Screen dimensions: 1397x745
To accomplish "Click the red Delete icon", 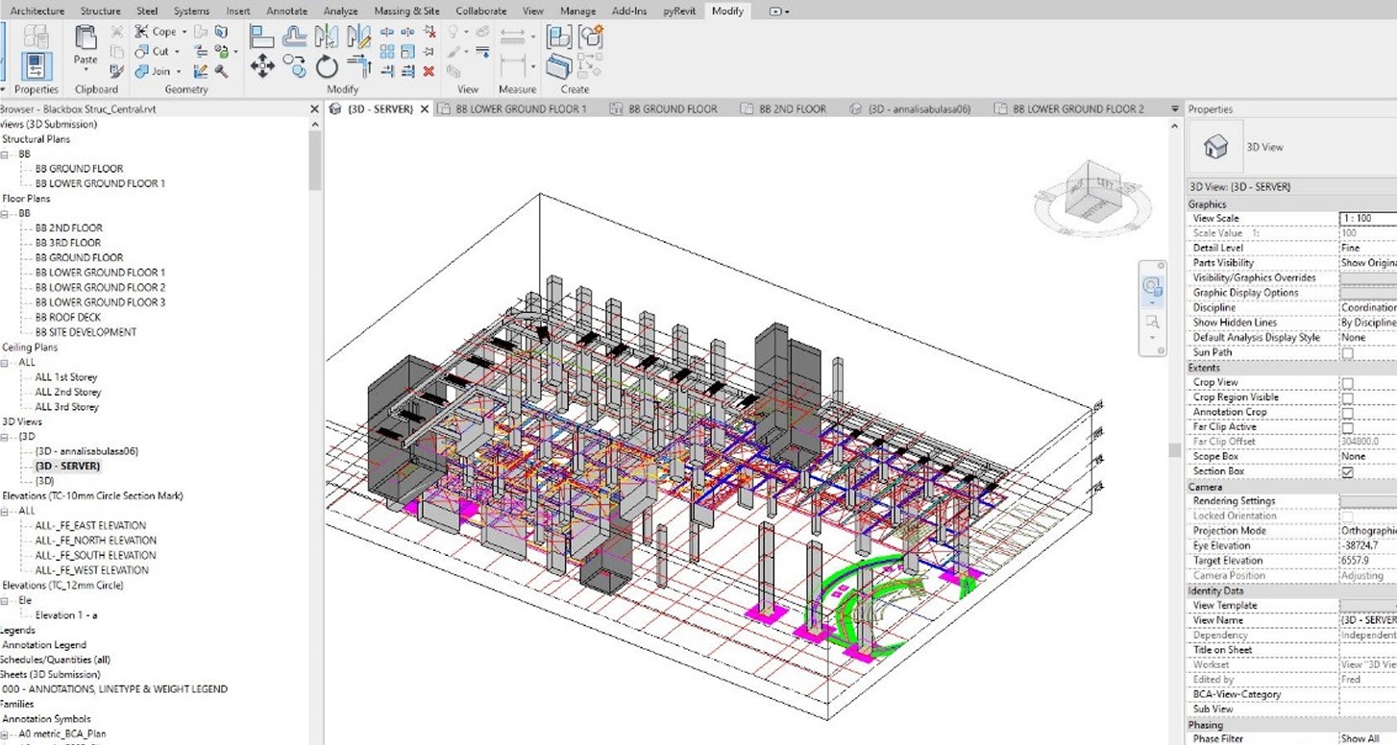I will tap(429, 71).
